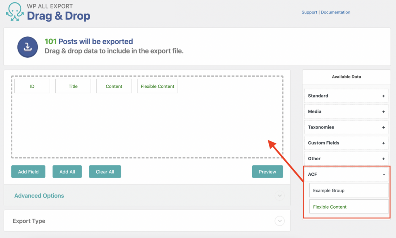This screenshot has width=396, height=238.
Task: Open the Advanced Options panel
Action: [39, 195]
